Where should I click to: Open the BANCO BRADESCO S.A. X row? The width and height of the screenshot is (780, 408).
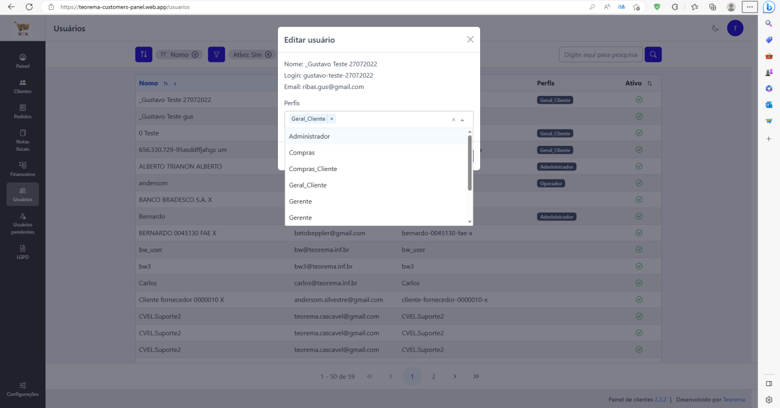(x=398, y=200)
